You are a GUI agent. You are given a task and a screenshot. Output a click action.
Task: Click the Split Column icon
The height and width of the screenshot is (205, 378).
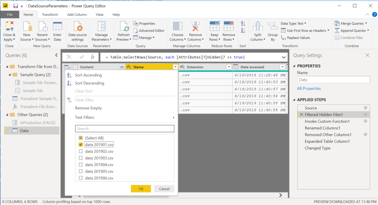click(257, 26)
